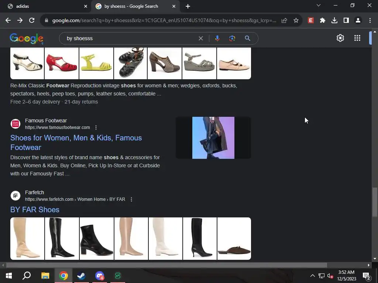The image size is (378, 283).
Task: Show hidden system tray icons
Action: 312,276
